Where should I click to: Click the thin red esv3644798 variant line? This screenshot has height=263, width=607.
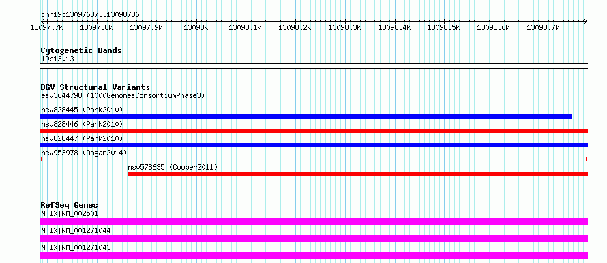click(x=314, y=102)
